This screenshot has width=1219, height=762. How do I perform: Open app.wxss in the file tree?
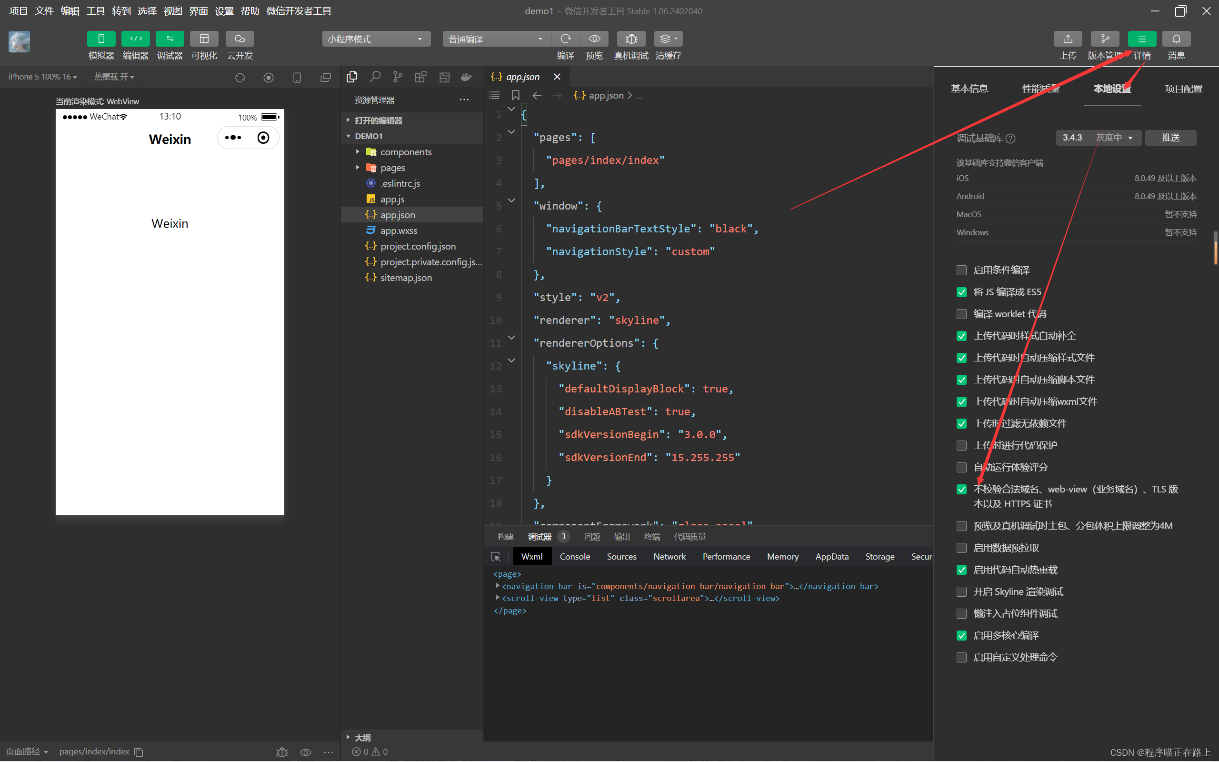point(399,231)
